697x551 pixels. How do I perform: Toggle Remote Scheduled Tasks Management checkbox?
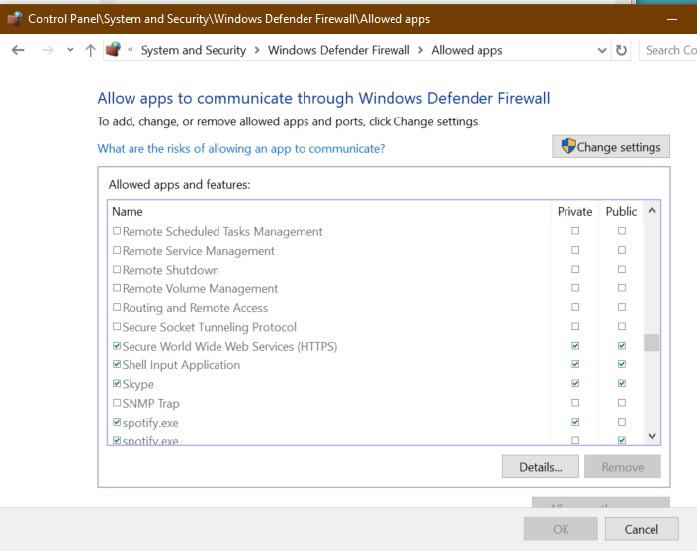(117, 231)
